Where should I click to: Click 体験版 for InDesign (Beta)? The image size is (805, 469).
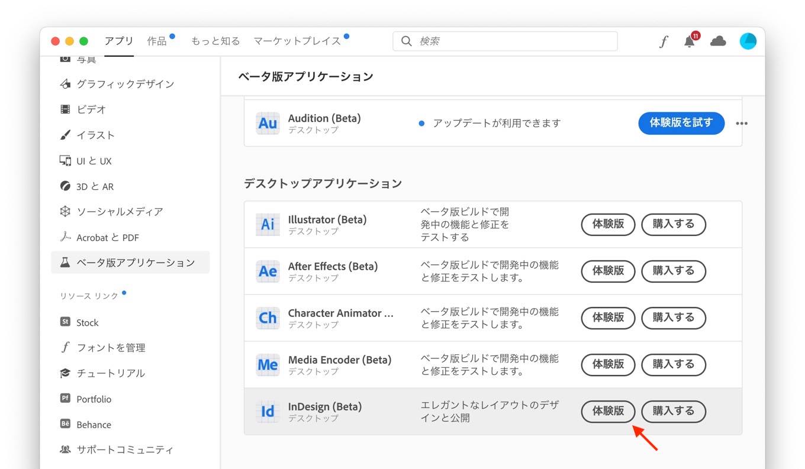pyautogui.click(x=608, y=411)
